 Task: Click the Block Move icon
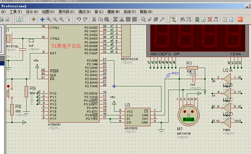click(122, 19)
